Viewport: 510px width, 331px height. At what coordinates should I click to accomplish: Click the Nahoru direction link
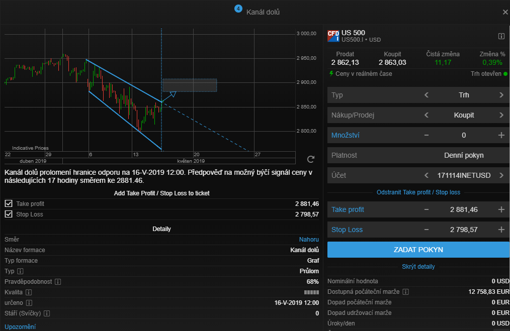309,240
